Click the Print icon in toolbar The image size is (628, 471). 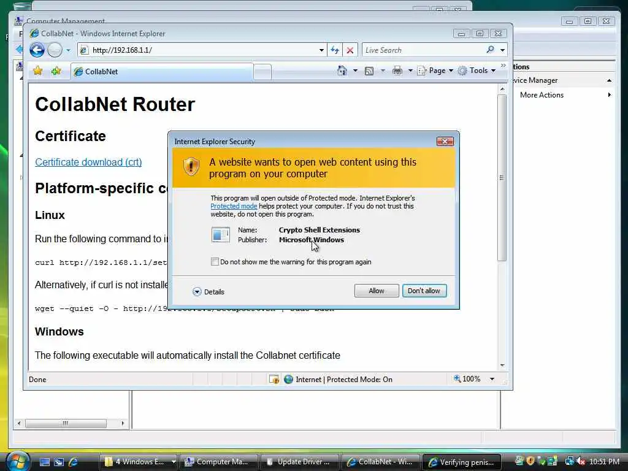click(397, 71)
